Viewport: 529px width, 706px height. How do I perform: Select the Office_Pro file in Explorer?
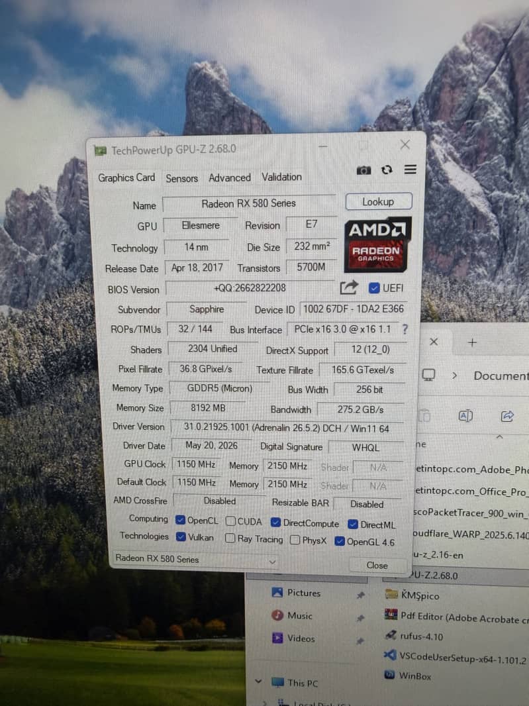pyautogui.click(x=471, y=491)
